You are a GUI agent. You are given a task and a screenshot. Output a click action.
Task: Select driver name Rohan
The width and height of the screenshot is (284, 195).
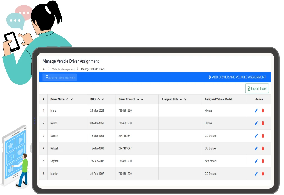[x=54, y=123]
